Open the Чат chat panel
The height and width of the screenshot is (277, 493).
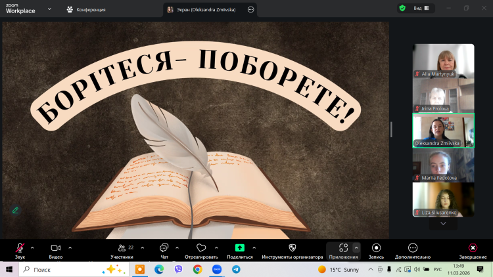click(164, 251)
